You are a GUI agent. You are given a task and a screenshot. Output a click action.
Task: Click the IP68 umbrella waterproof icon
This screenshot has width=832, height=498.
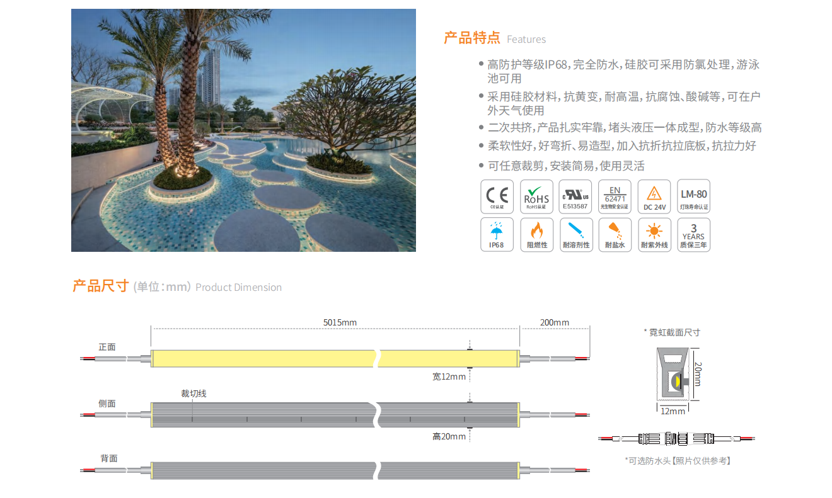coord(497,235)
